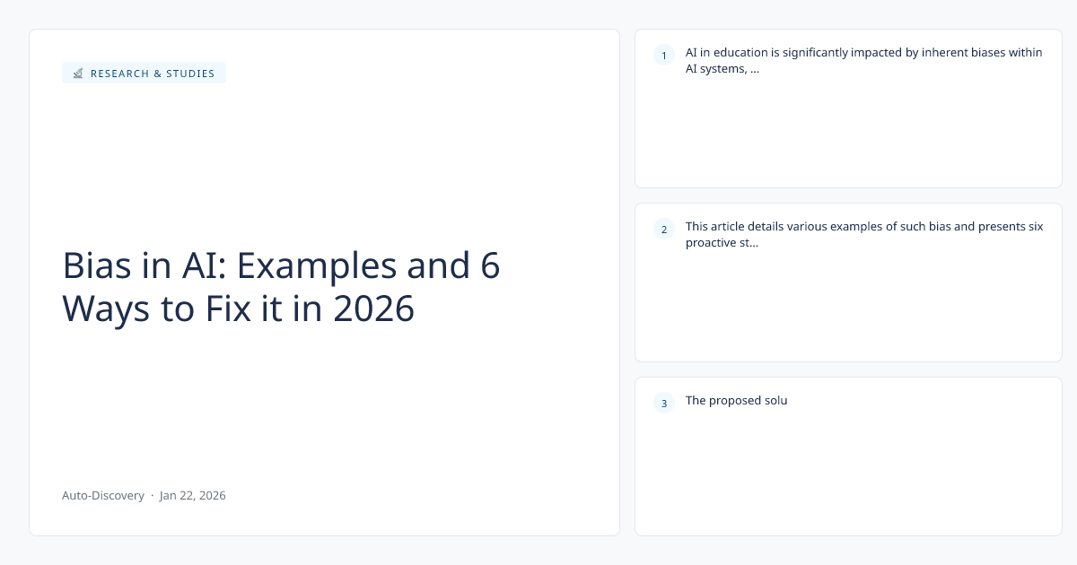Viewport: 1077px width, 565px height.
Task: Click the headline line "Bias in AI: Examples and 6"
Action: (x=281, y=265)
